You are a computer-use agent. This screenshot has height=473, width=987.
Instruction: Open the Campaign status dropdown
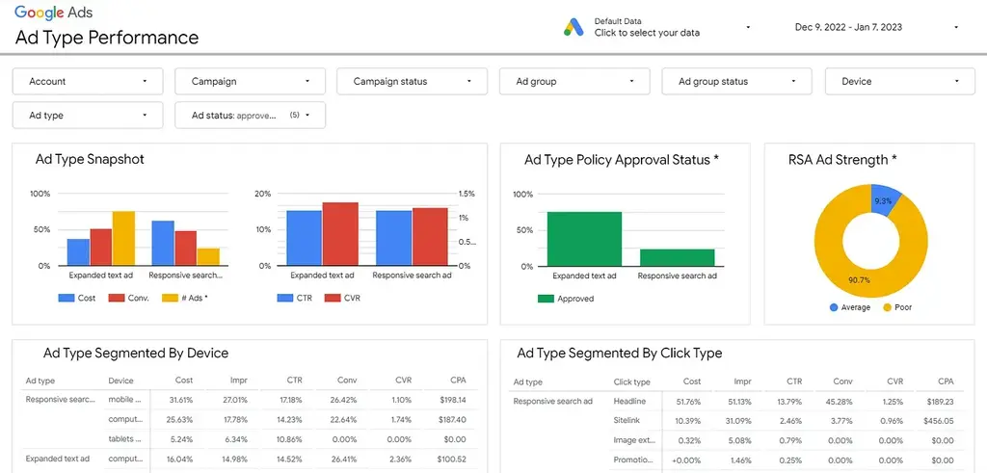[x=412, y=82]
